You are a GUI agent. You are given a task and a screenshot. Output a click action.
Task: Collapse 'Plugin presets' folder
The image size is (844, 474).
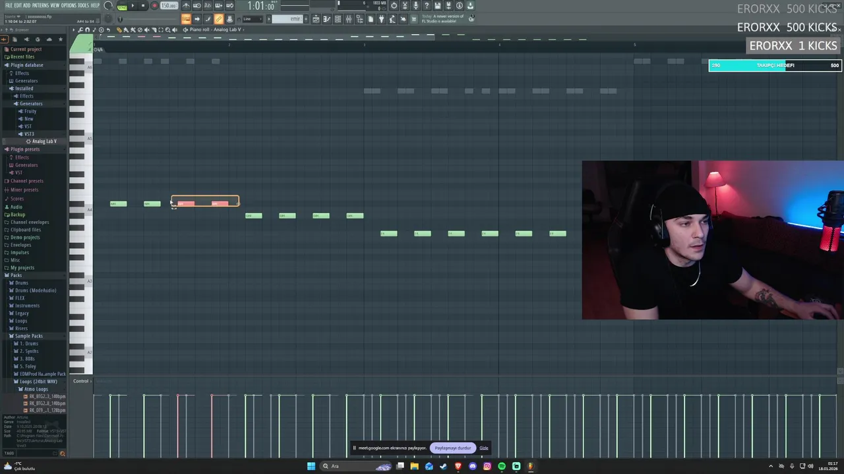[25, 149]
